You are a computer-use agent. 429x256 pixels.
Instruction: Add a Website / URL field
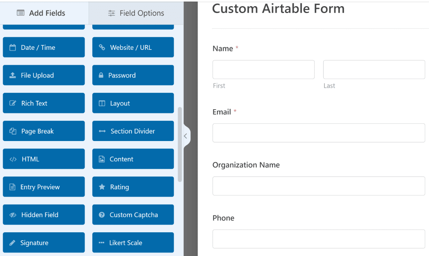[x=133, y=47]
